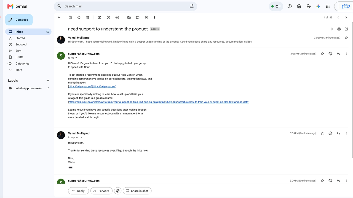Open the Labels tag icon in toolbar
The width and height of the screenshot is (353, 198).
[138, 17]
